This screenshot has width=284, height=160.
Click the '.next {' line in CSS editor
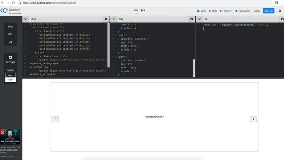tap(122, 35)
